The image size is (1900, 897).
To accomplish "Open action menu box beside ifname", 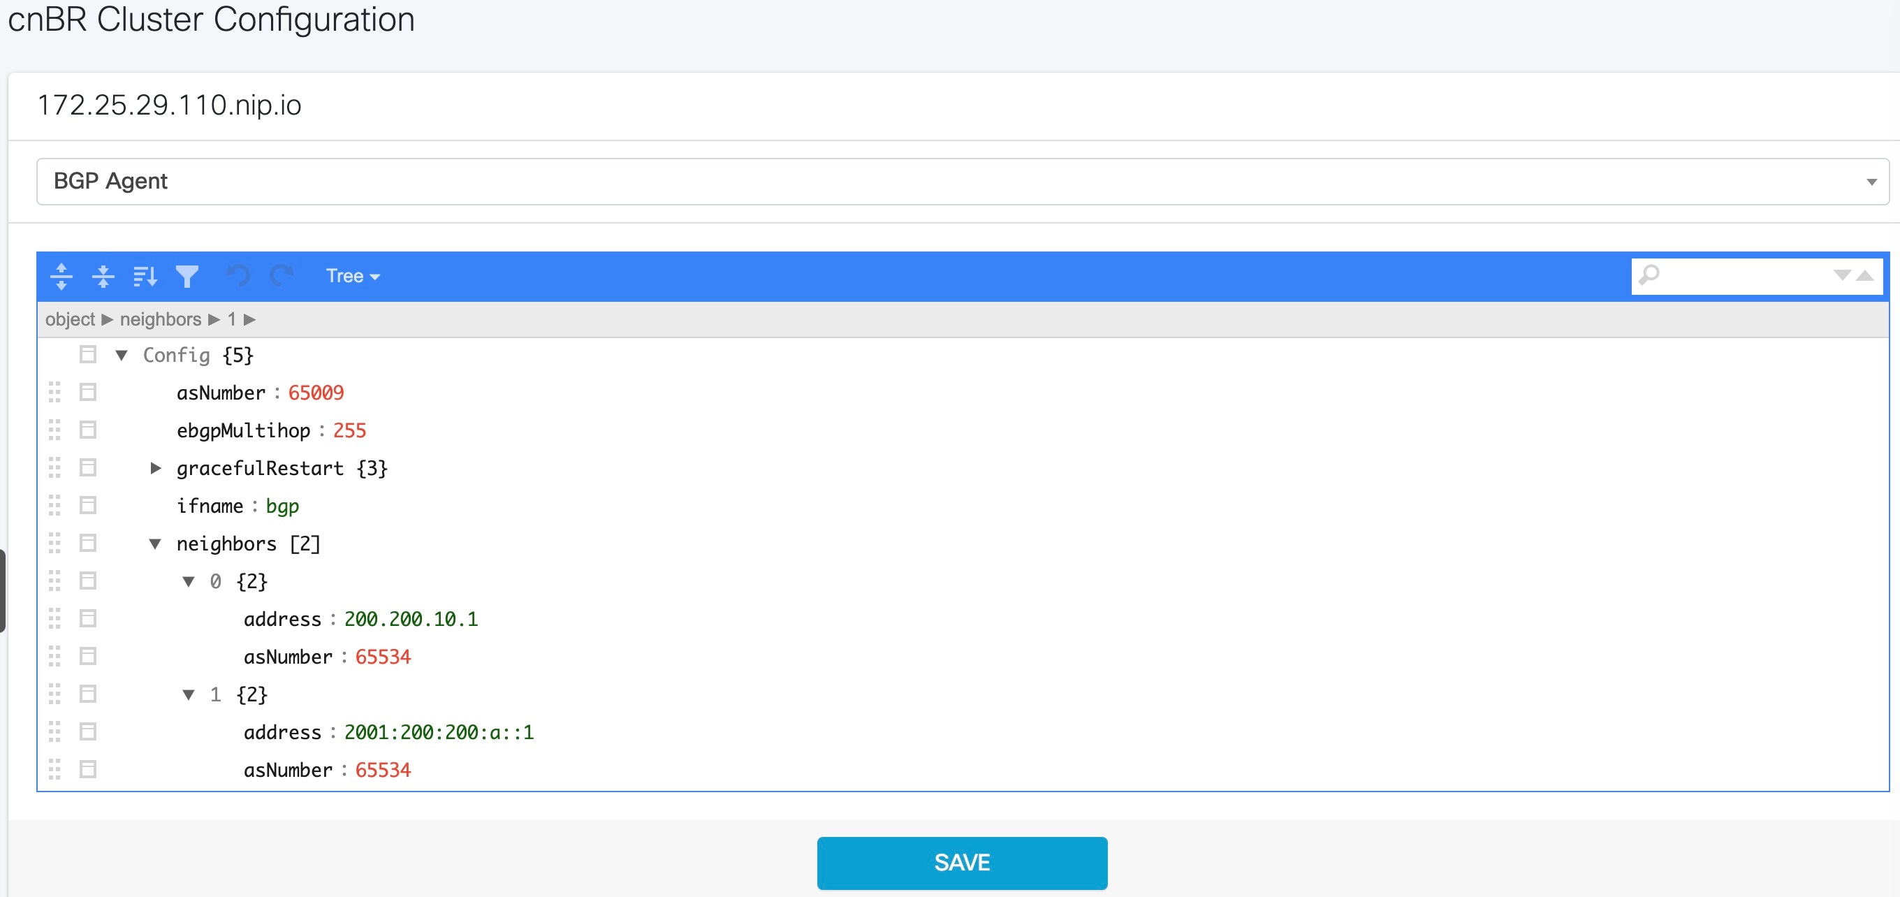I will [88, 505].
